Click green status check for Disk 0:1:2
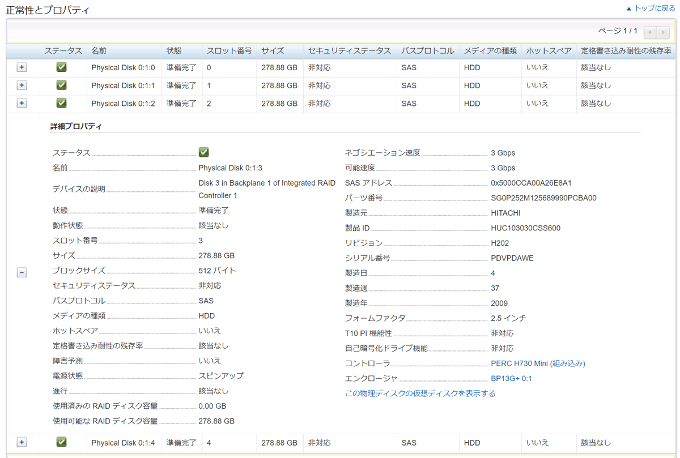Image resolution: width=680 pixels, height=458 pixels. click(62, 104)
